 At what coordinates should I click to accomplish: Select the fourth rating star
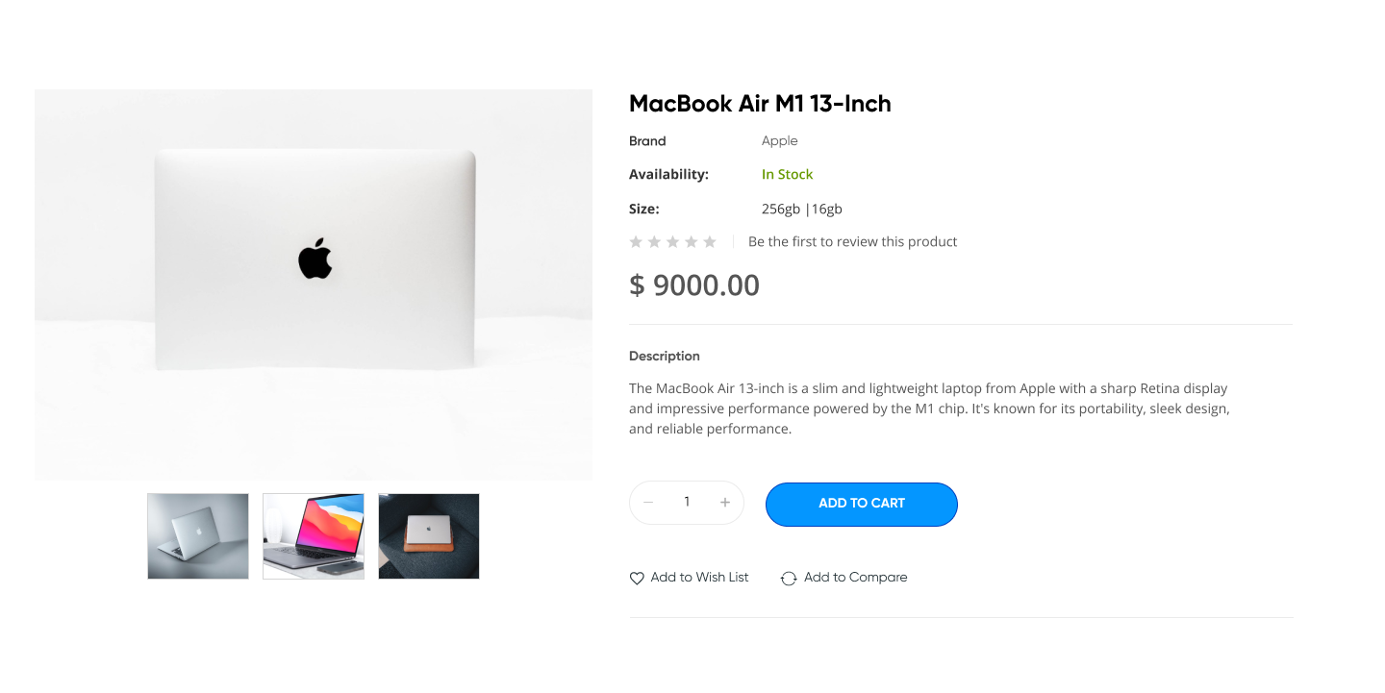[x=691, y=241]
